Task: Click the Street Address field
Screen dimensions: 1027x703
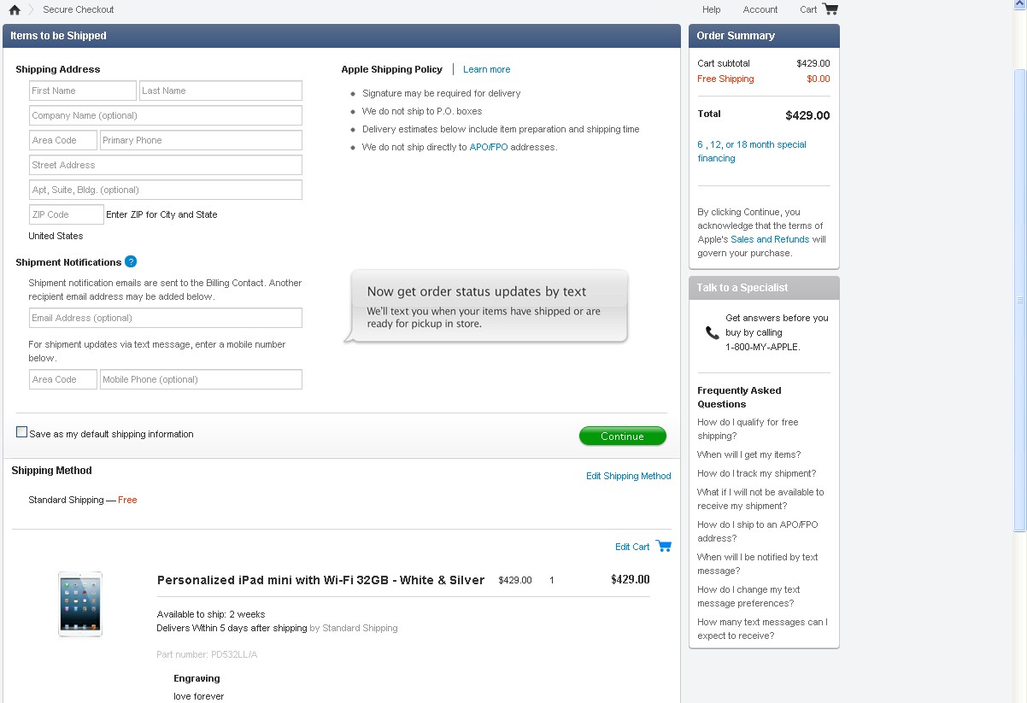Action: [x=166, y=165]
